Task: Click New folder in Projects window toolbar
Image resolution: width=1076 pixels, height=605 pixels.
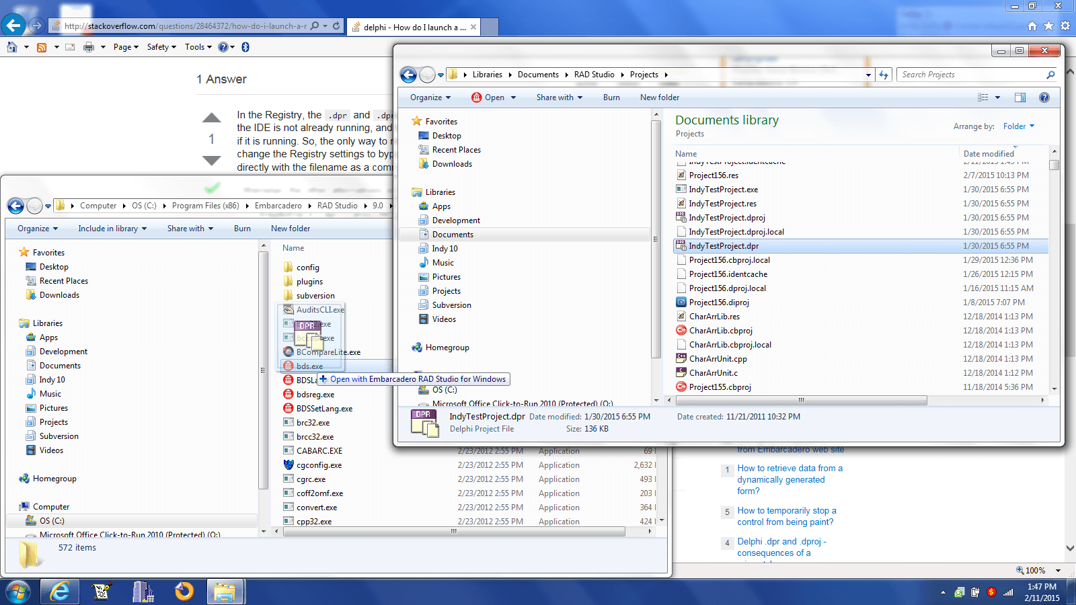Action: click(660, 97)
